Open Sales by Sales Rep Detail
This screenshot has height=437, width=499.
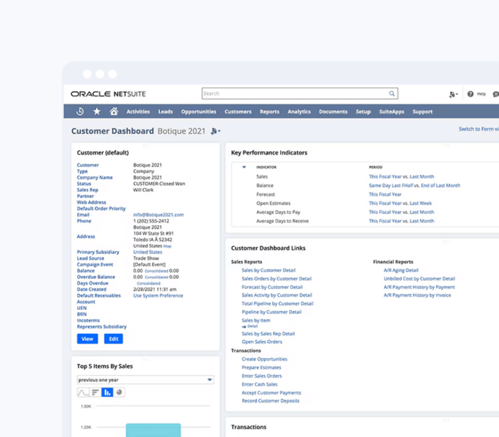[x=268, y=334]
